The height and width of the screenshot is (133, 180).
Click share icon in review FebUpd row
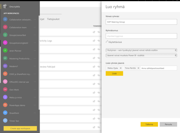[x=94, y=66]
